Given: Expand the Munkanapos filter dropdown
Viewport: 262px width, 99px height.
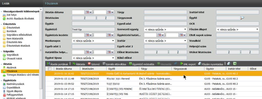Looking at the screenshot, I should (x=93, y=41).
